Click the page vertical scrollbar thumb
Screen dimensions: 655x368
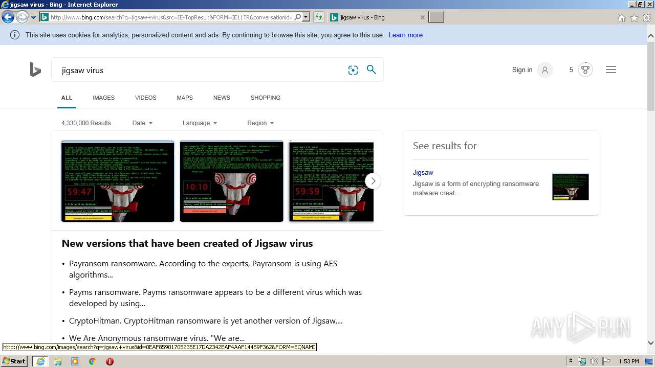pos(651,76)
